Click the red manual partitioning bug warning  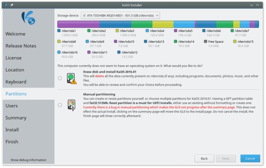(159, 107)
